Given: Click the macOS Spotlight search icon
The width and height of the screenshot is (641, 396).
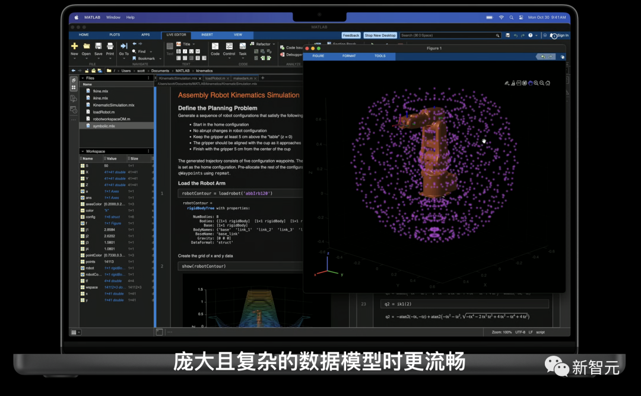Looking at the screenshot, I should pos(512,17).
